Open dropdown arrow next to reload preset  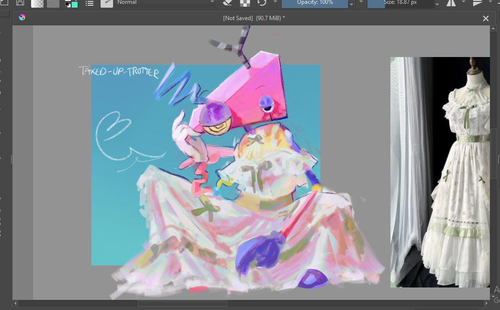pos(275,2)
